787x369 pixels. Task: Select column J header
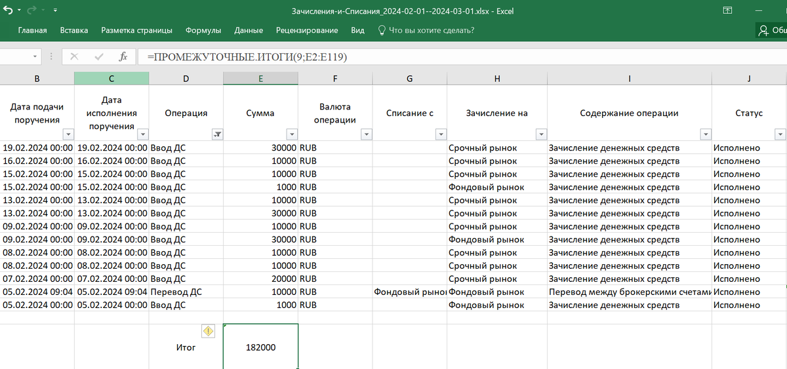749,78
